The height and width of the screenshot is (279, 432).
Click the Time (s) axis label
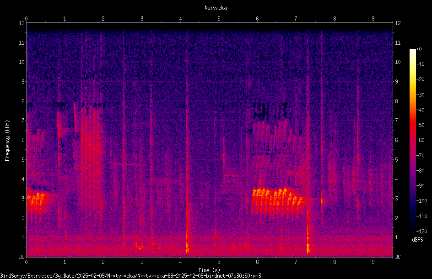(x=209, y=270)
